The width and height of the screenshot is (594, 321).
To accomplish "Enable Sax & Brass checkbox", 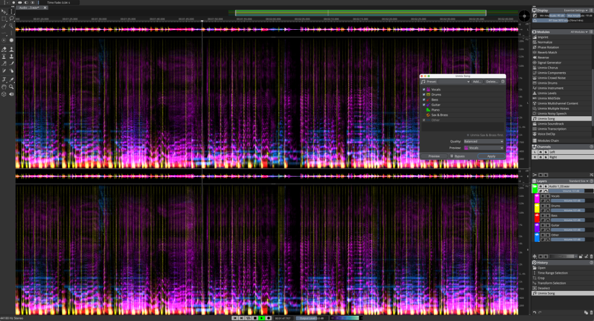I will pos(424,115).
